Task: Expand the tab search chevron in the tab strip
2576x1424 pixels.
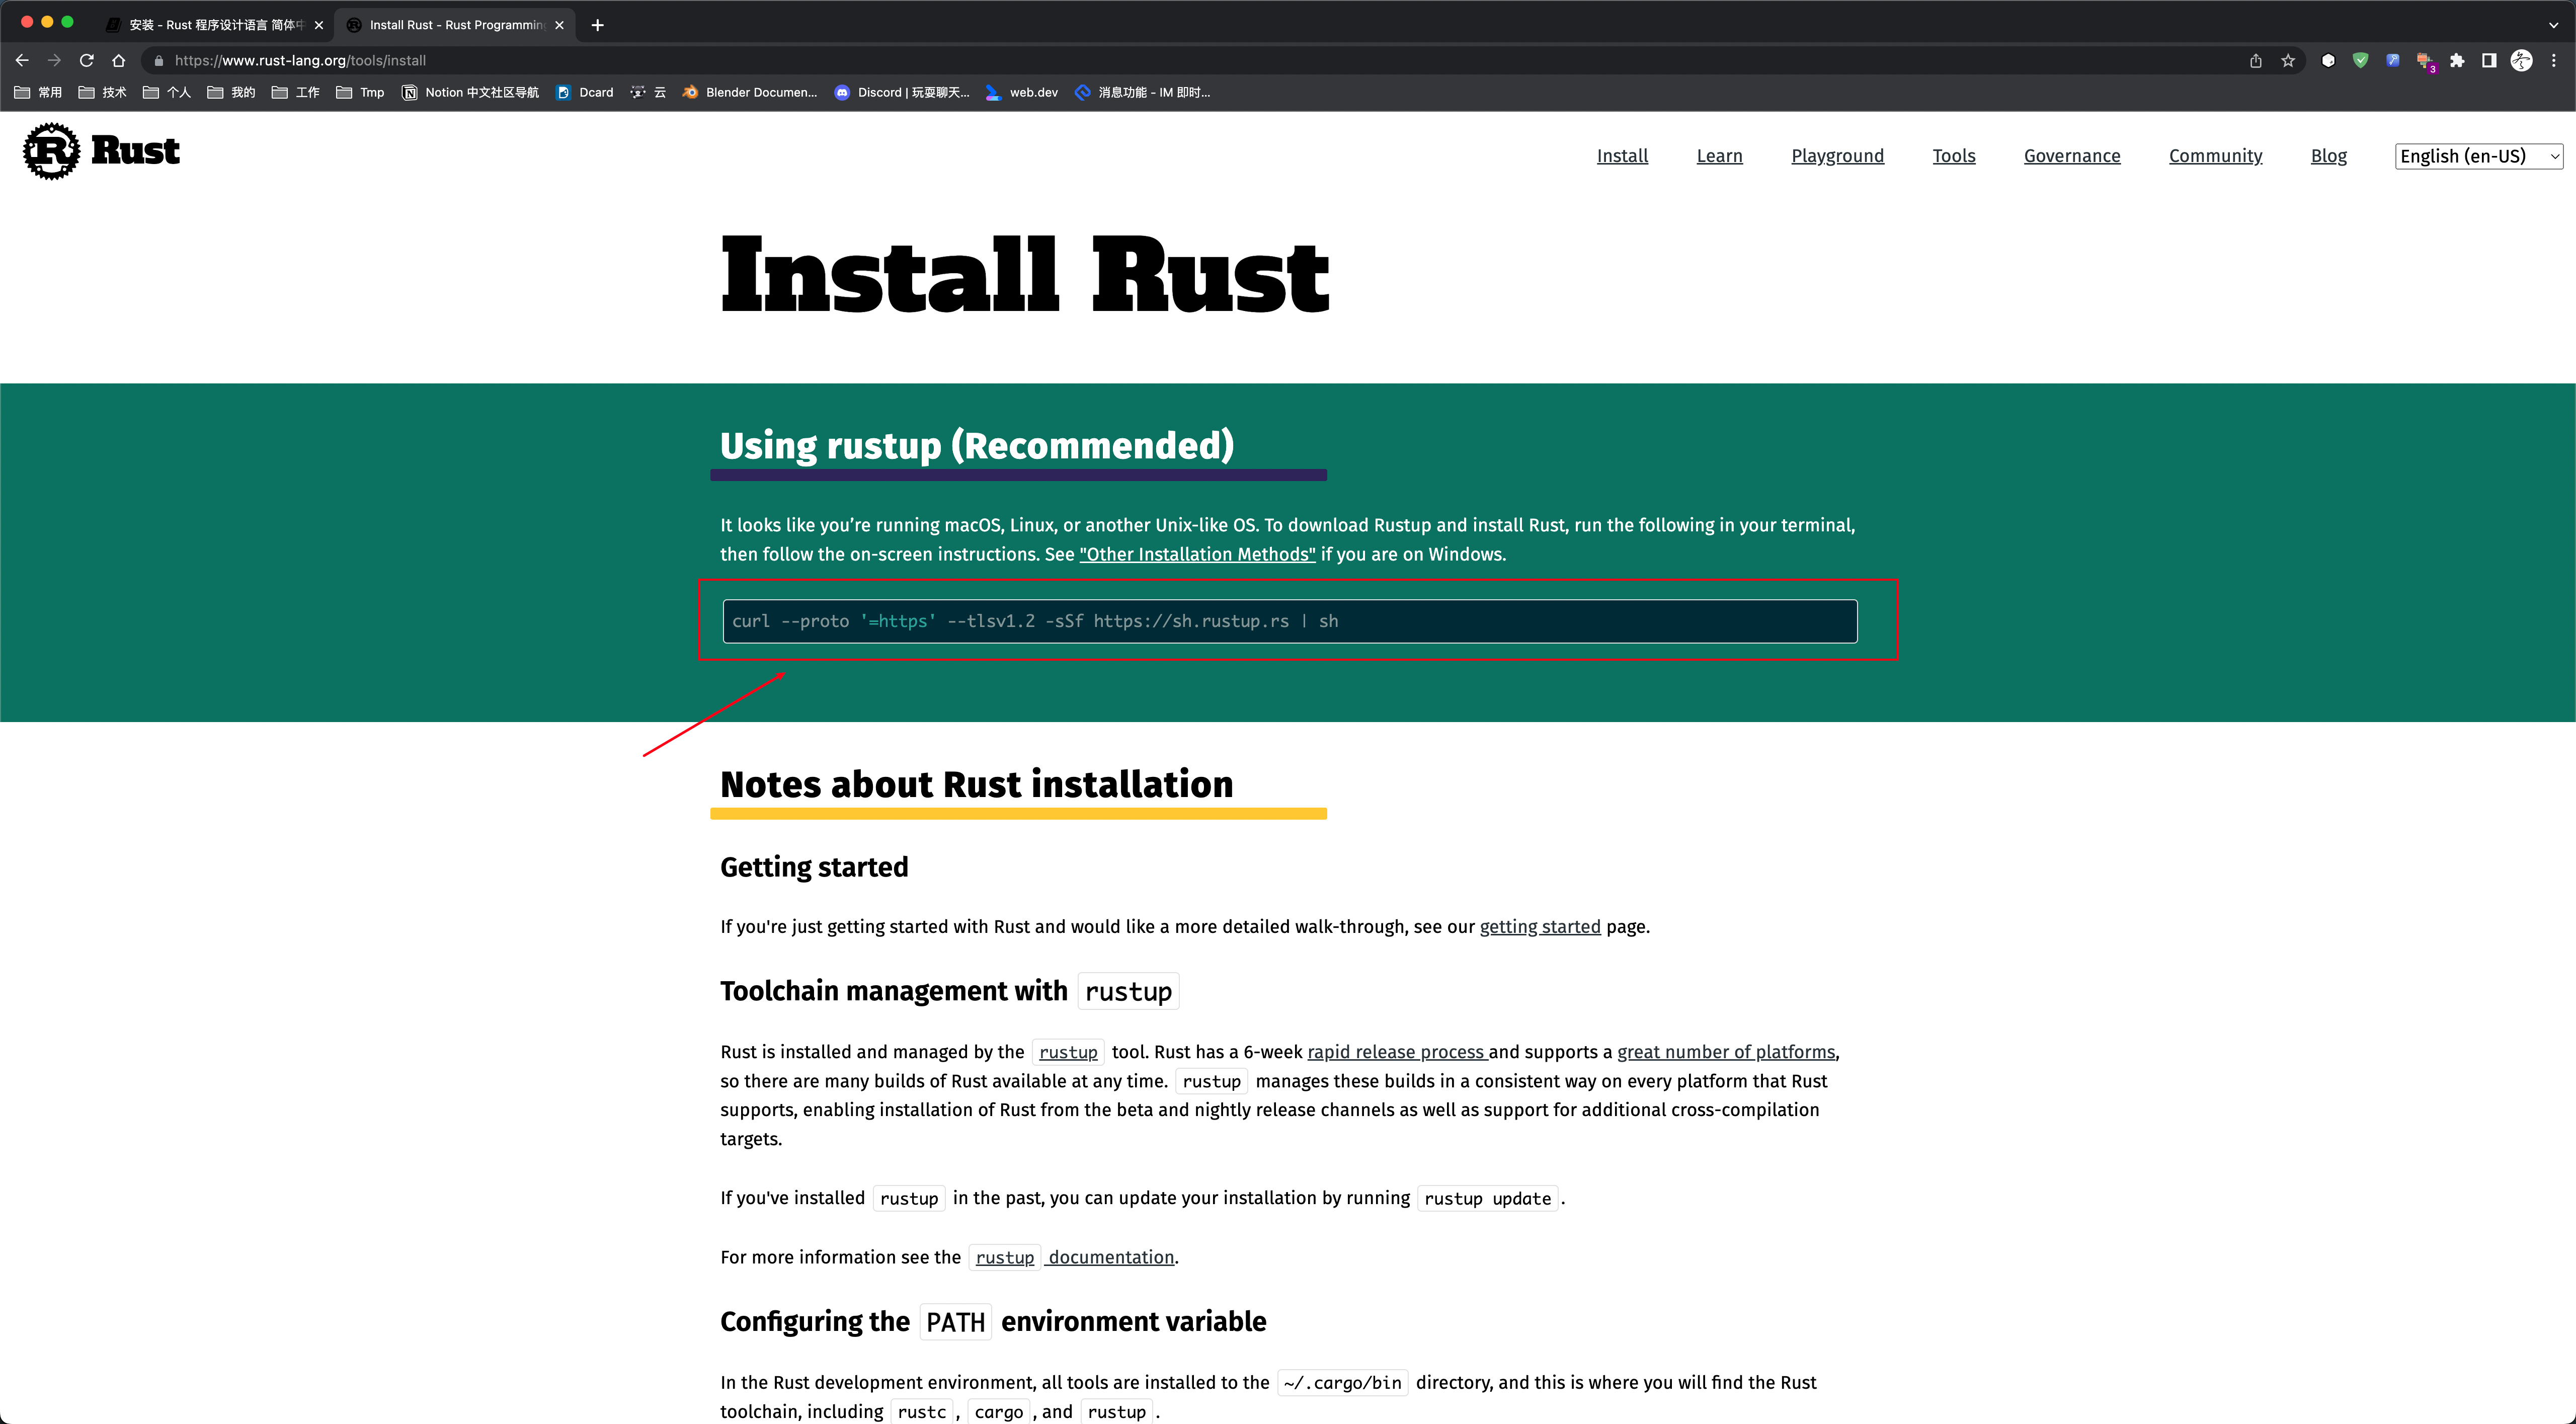Action: (2553, 25)
